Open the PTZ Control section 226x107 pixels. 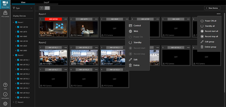pos(5,14)
